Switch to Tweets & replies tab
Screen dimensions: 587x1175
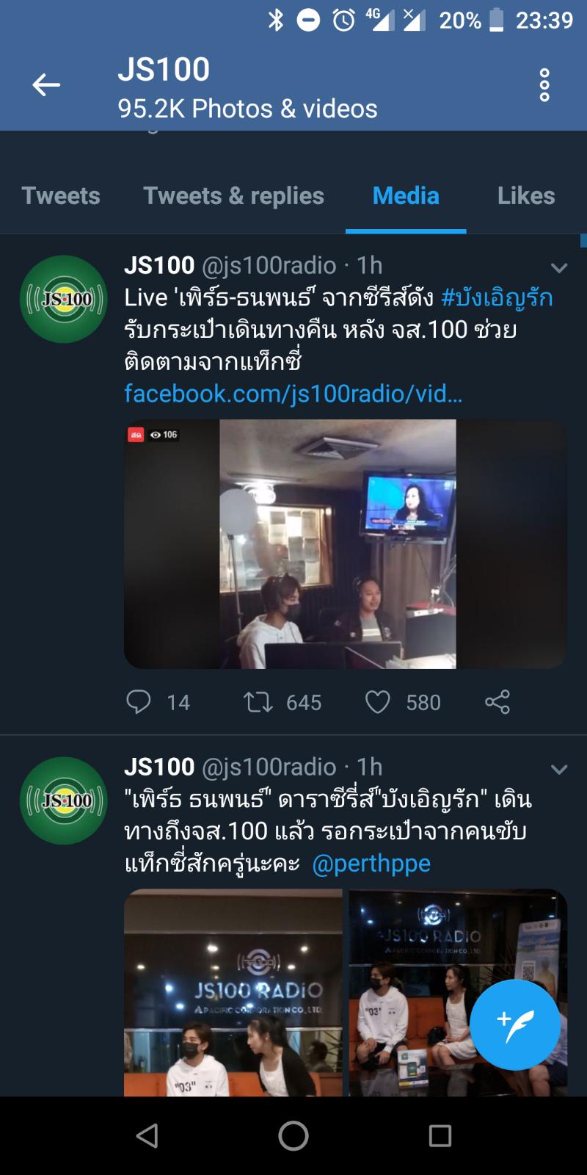pyautogui.click(x=233, y=196)
